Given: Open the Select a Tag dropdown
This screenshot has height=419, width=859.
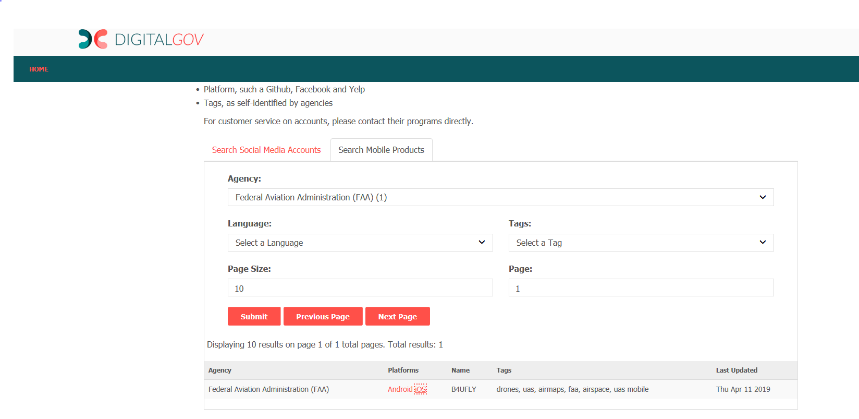Looking at the screenshot, I should click(641, 243).
